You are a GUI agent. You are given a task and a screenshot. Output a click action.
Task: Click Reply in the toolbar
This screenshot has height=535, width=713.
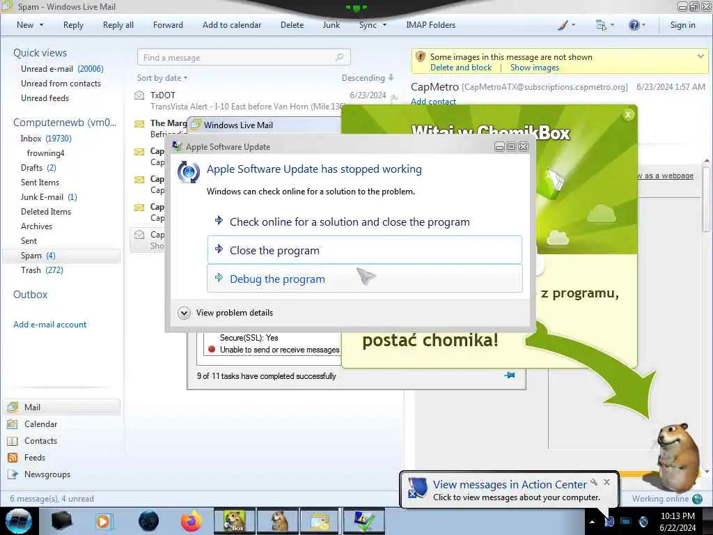coord(73,25)
